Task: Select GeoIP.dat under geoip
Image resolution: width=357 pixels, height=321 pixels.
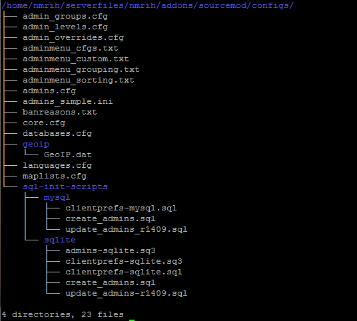Action: (68, 155)
